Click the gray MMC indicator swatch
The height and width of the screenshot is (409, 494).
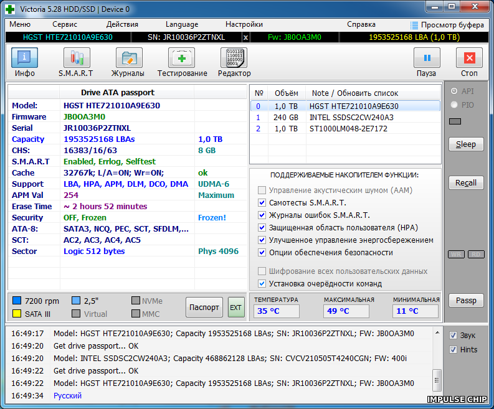click(x=136, y=314)
